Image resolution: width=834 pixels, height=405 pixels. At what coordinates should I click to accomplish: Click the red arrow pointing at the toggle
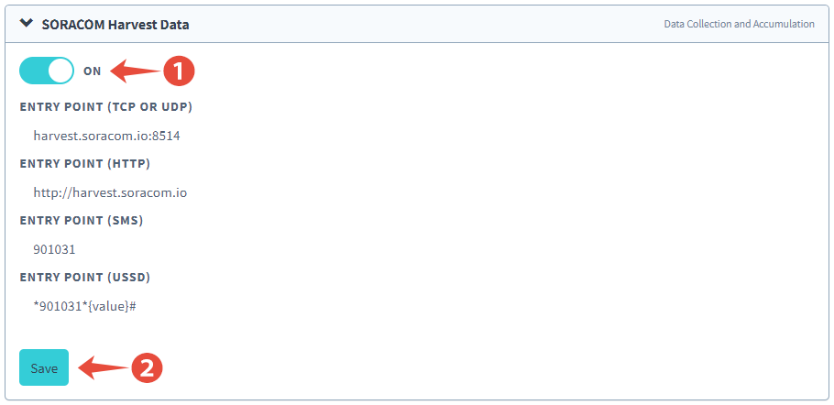pos(135,71)
